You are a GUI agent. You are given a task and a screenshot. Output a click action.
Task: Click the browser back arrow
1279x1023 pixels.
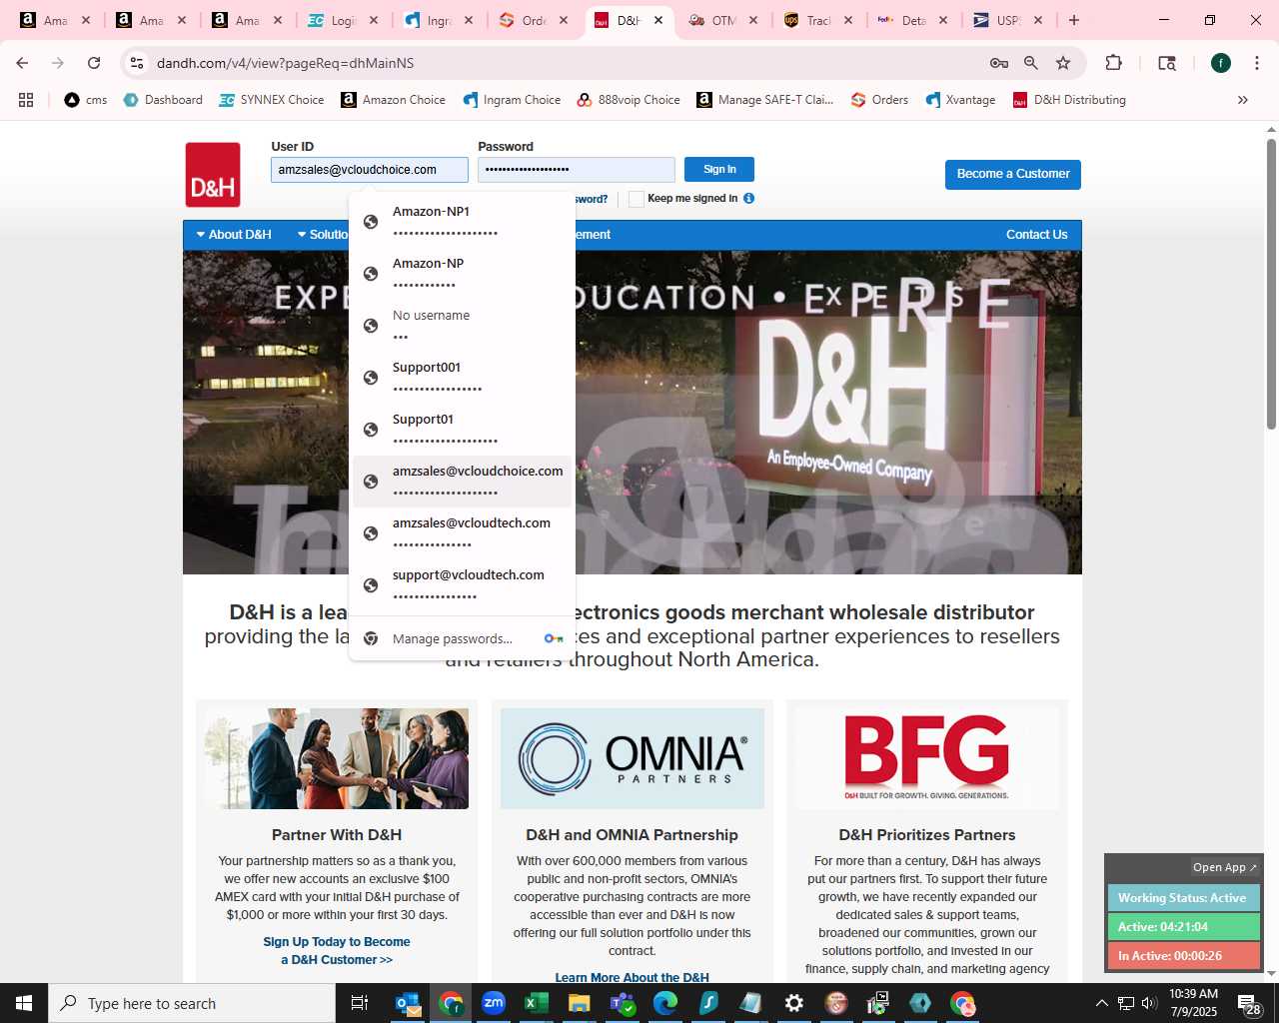point(22,63)
